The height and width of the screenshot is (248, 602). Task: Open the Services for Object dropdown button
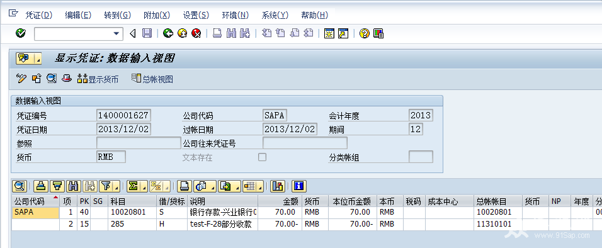coord(28,59)
